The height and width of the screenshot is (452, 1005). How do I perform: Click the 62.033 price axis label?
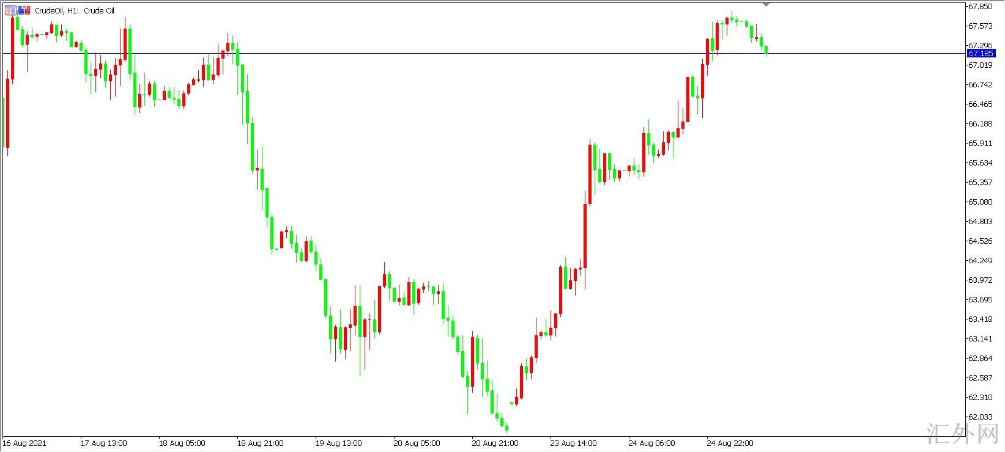(x=980, y=417)
